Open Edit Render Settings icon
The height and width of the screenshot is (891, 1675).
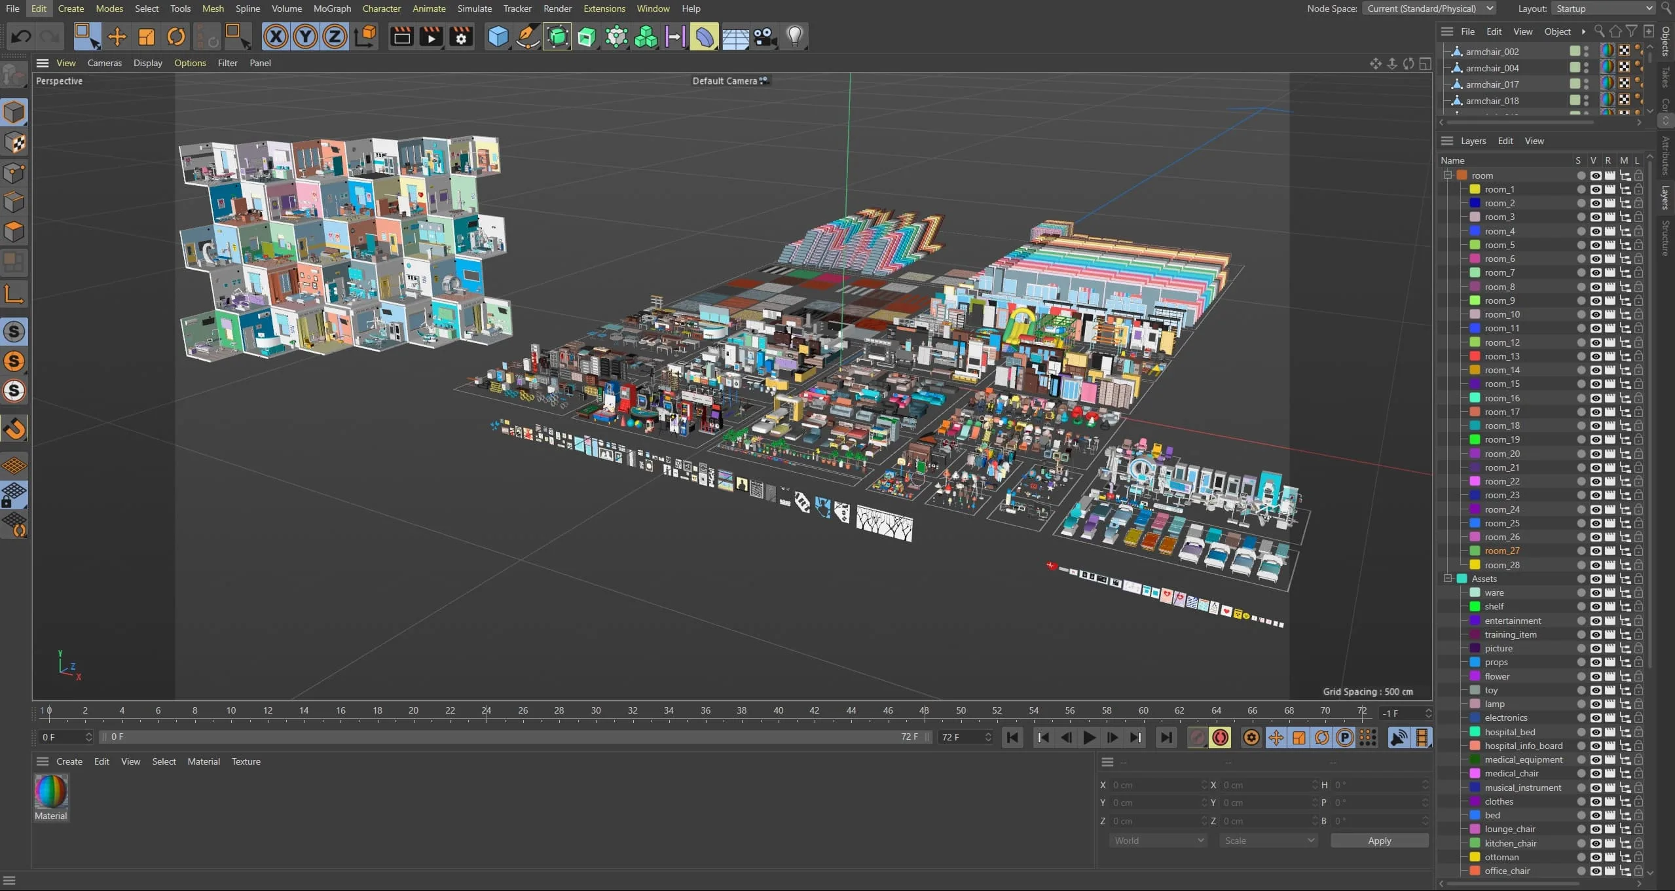point(461,36)
